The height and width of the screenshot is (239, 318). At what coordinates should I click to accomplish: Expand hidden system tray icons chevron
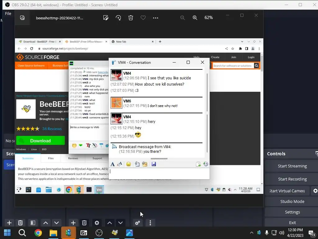(x=252, y=233)
